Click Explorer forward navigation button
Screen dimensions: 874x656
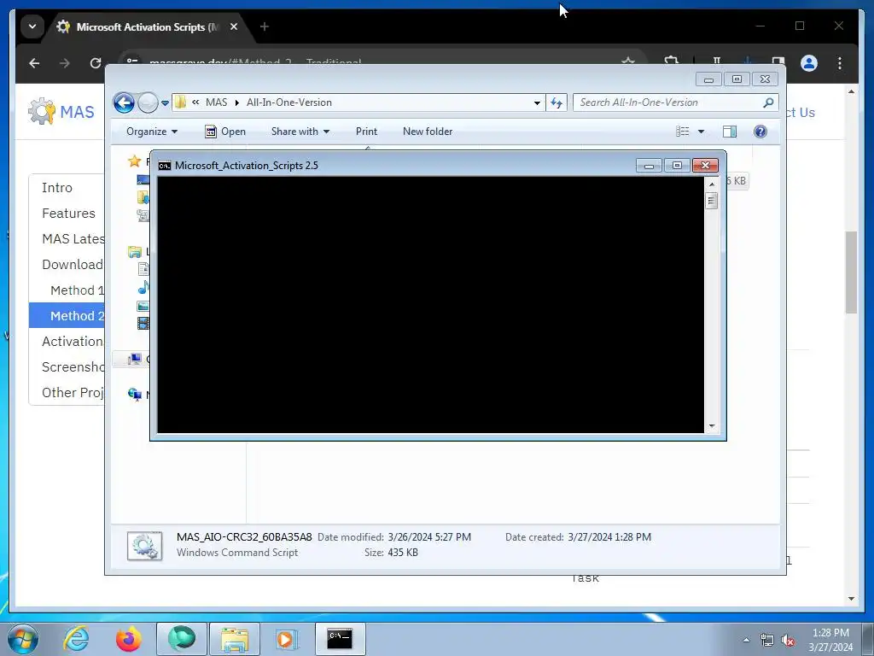(148, 102)
